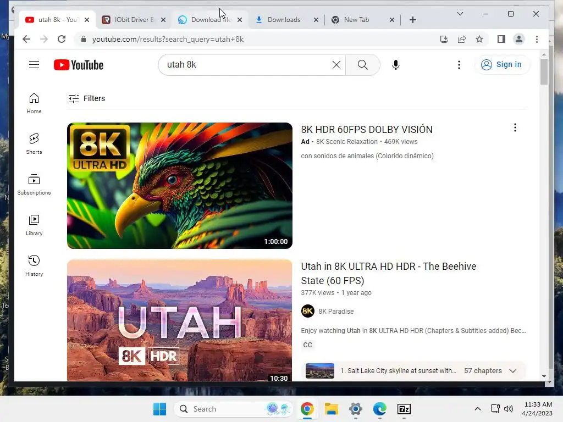Screen dimensions: 563x422
Task: Close the IObit Driver Booster tab
Action: 163,20
